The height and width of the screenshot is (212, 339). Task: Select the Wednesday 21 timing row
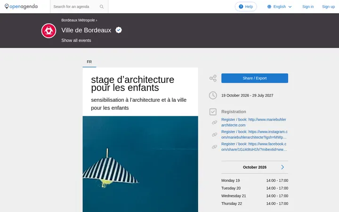click(254, 196)
